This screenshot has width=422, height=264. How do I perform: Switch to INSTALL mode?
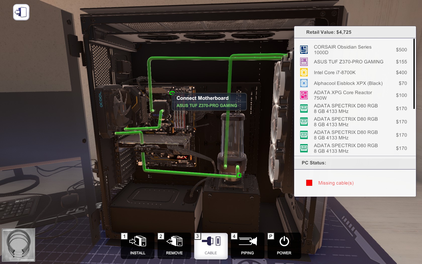click(x=137, y=246)
